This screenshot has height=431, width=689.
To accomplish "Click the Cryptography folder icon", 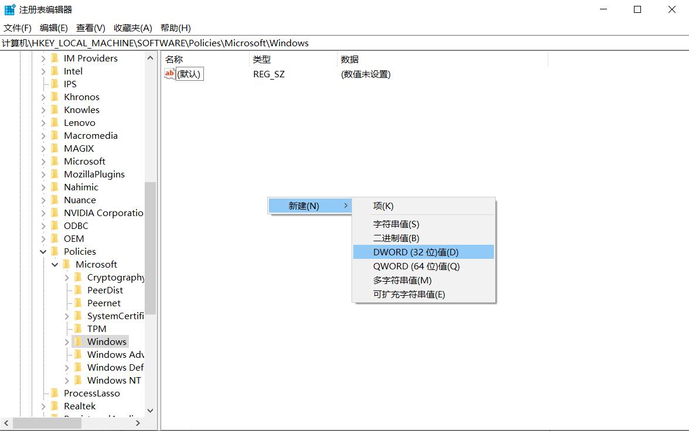I will [79, 277].
